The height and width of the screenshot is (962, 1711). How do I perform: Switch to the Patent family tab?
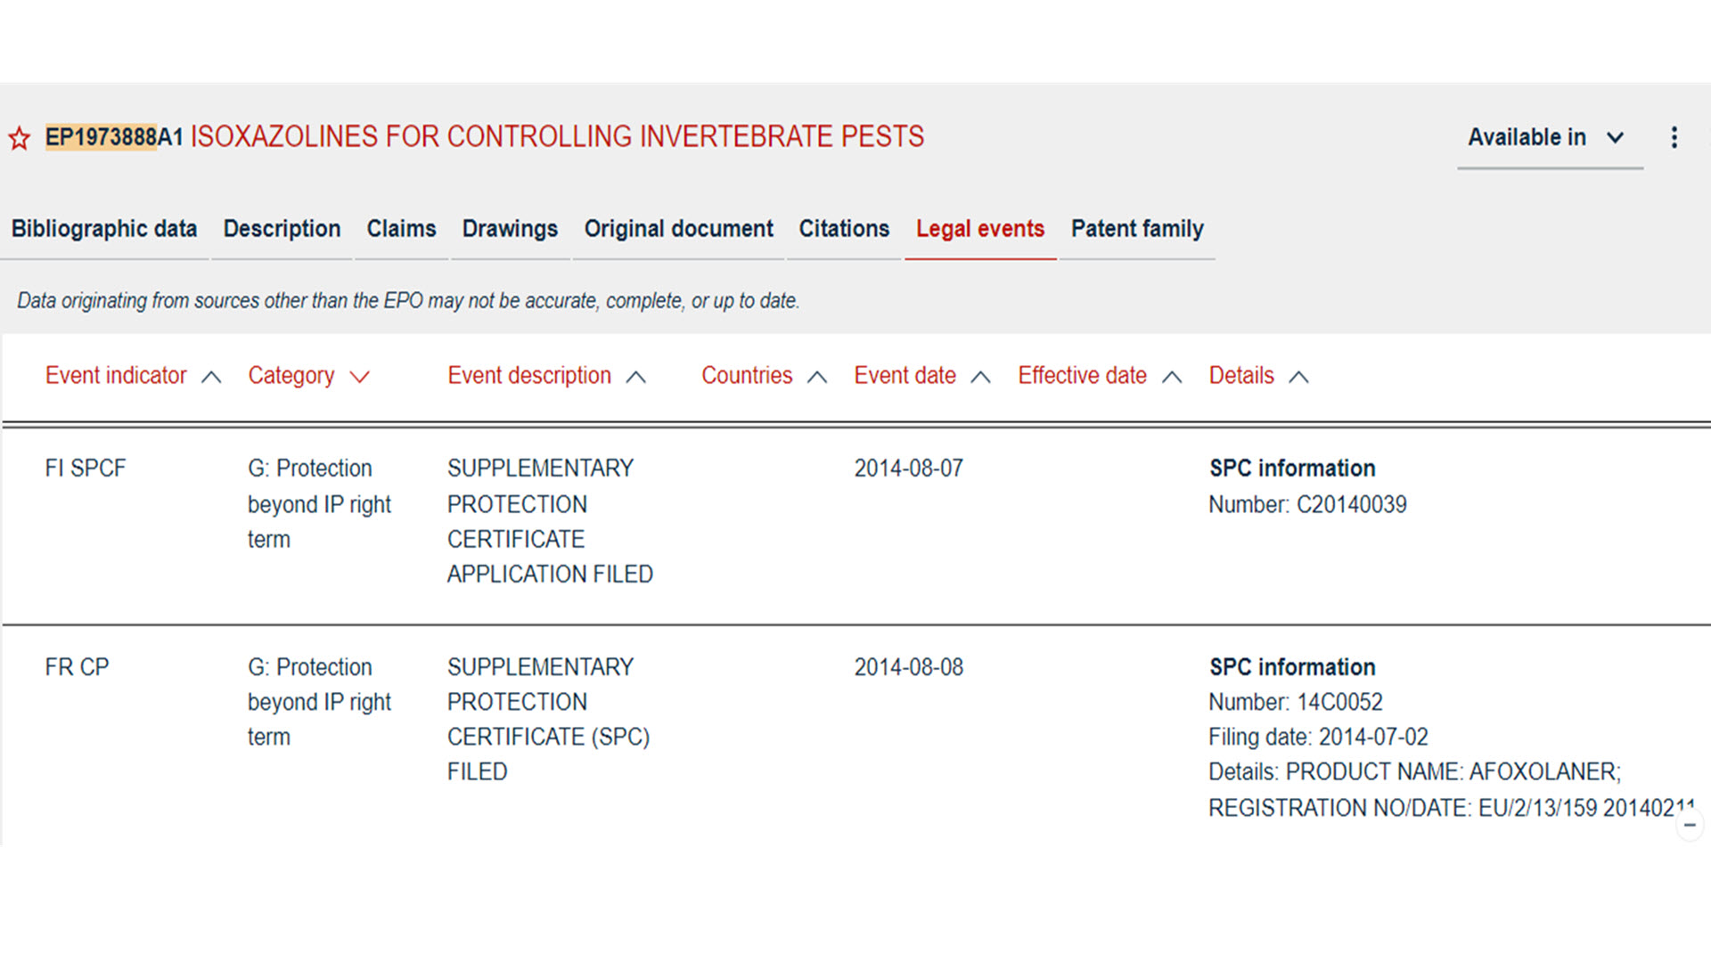click(x=1137, y=230)
